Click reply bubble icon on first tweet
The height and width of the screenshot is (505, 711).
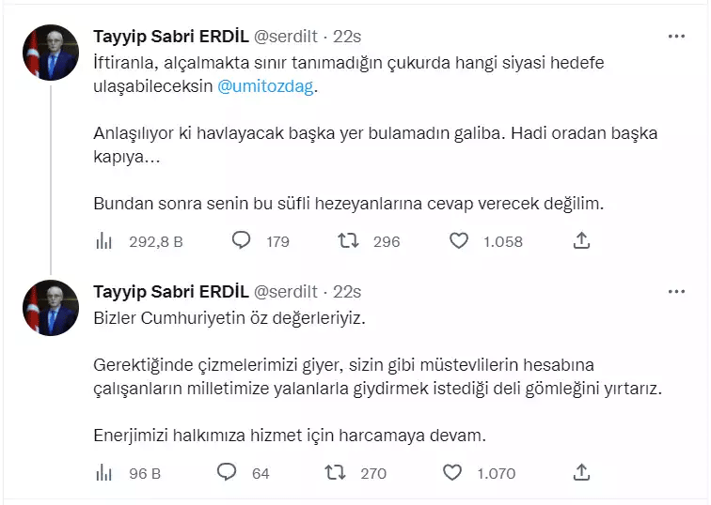click(241, 241)
